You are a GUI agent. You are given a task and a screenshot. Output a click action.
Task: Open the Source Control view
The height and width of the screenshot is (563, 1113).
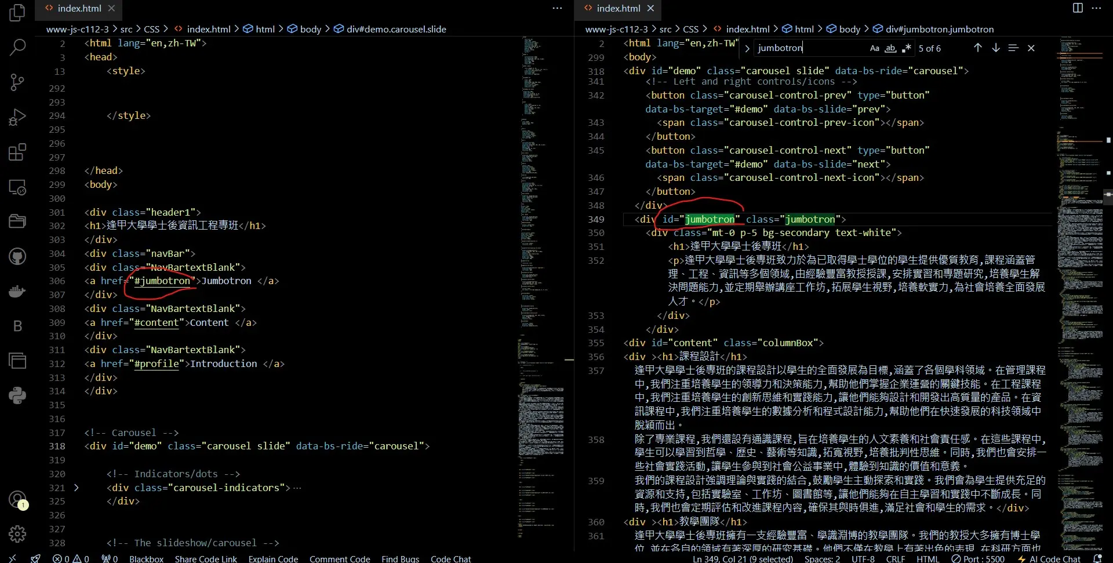[17, 82]
